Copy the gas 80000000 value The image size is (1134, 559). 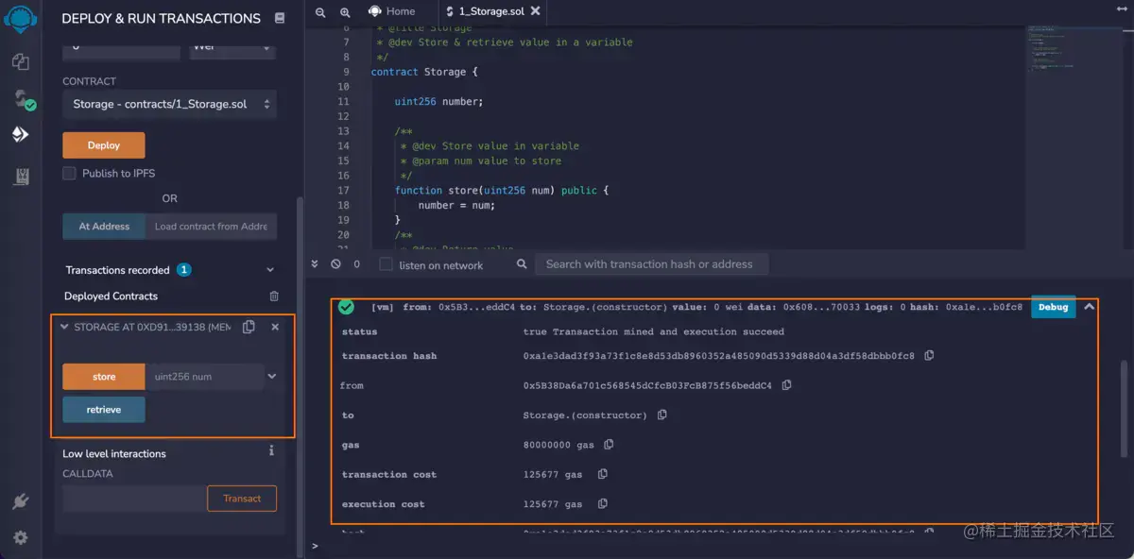(x=609, y=445)
